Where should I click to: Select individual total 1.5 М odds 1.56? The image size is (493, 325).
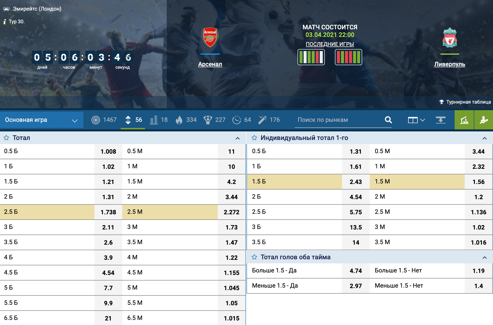(x=479, y=182)
